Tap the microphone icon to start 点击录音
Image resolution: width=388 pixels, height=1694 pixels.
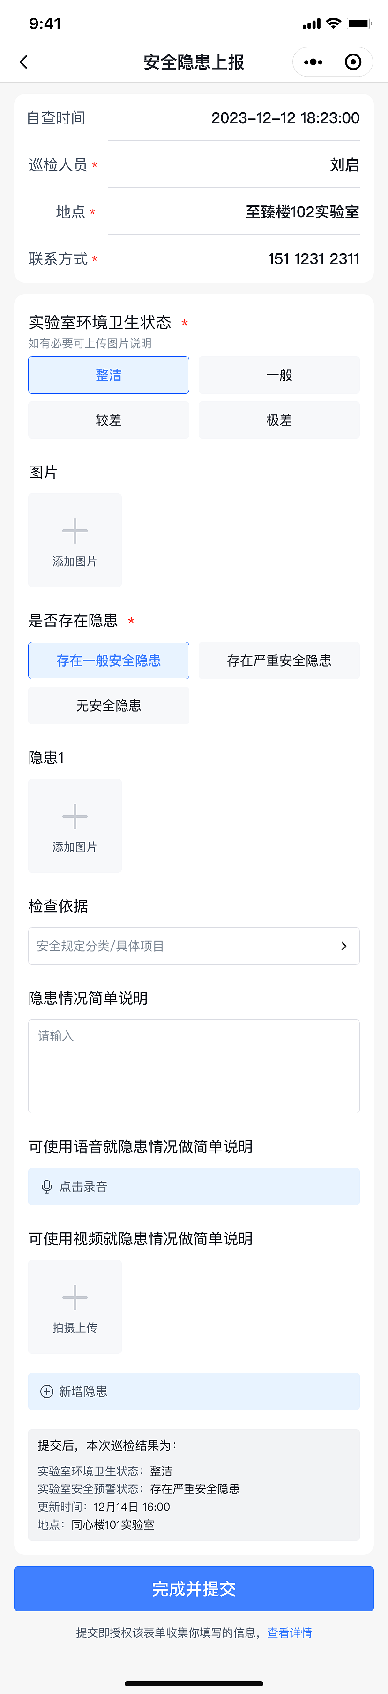[x=45, y=1186]
